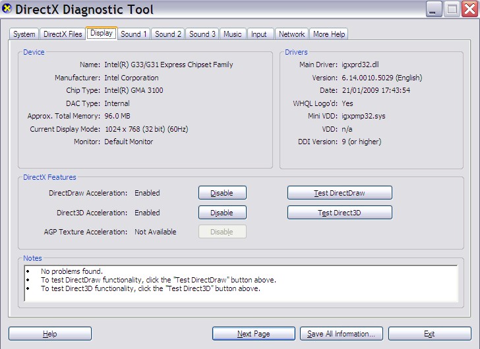Viewport: 480px width, 349px height.
Task: Click the Direct3D Acceleration 'Enabled' status
Action: coord(147,213)
